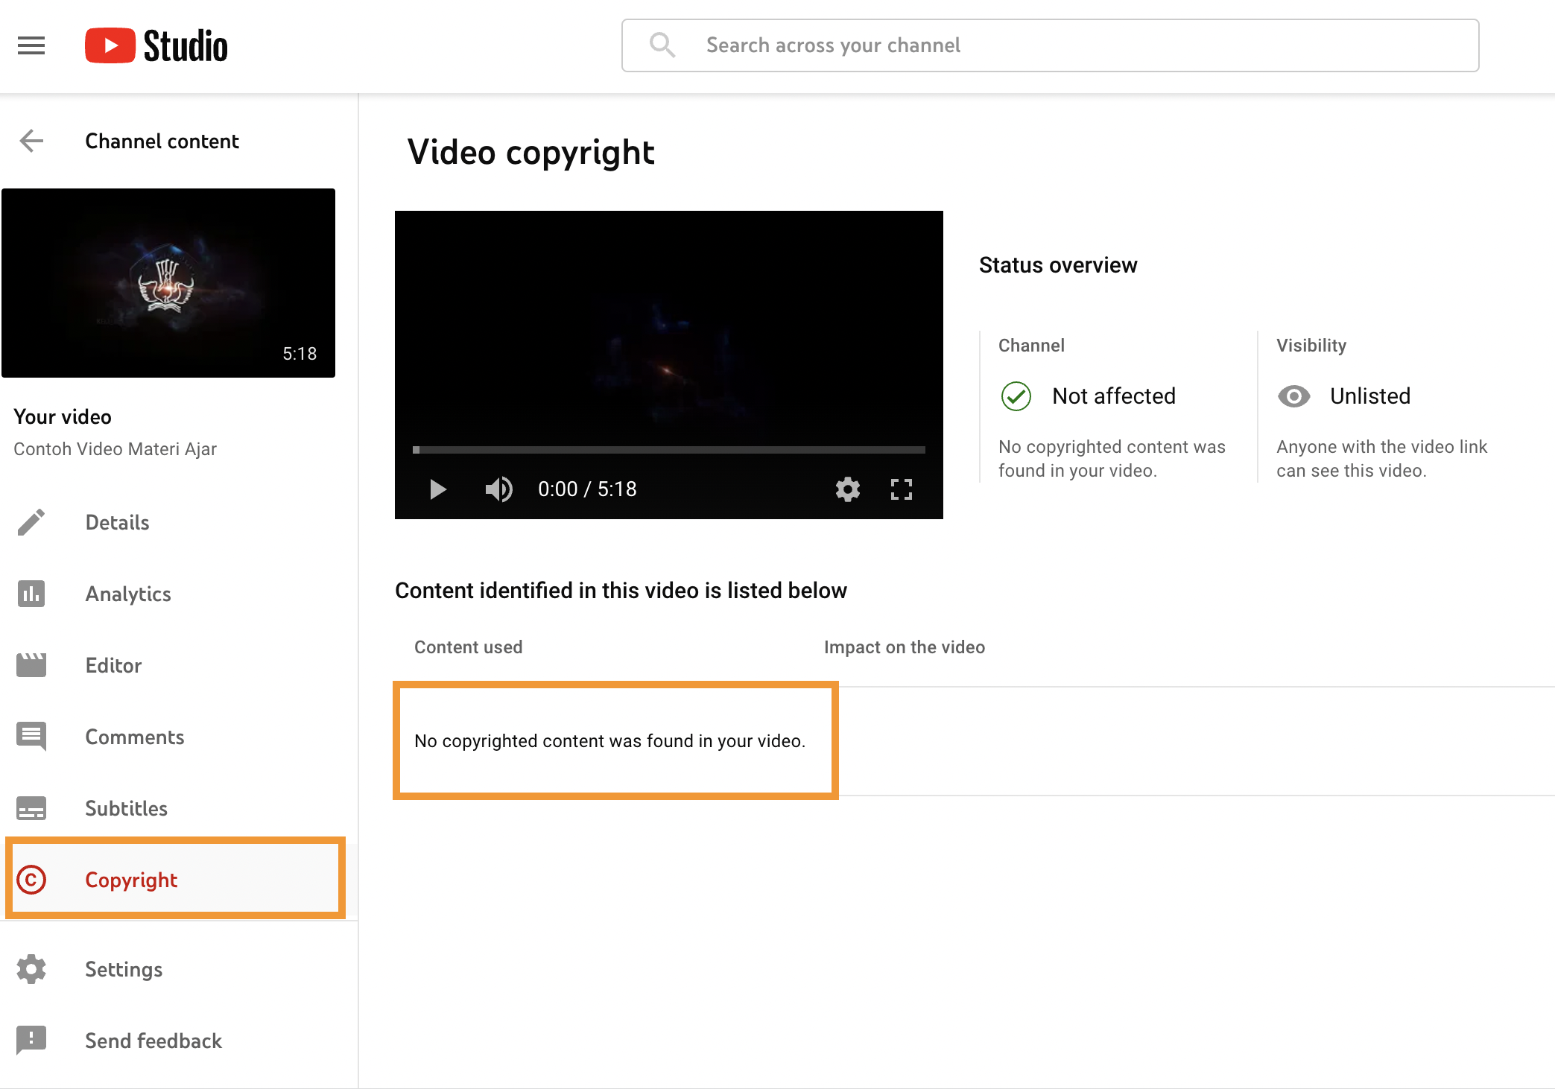Open video player settings gear

(847, 489)
